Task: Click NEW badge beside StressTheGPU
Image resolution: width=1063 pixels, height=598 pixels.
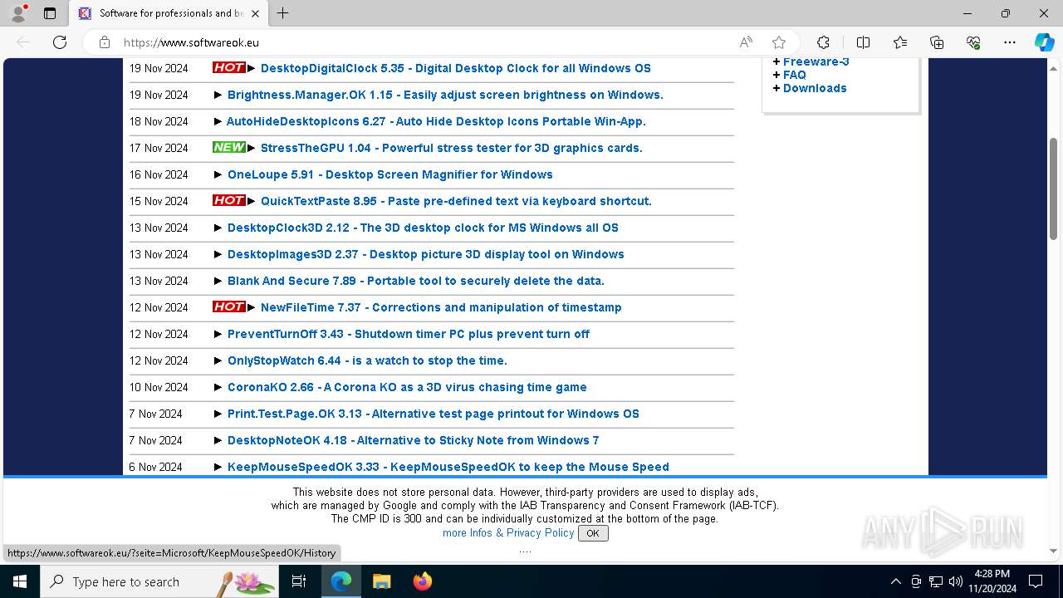Action: (x=229, y=148)
